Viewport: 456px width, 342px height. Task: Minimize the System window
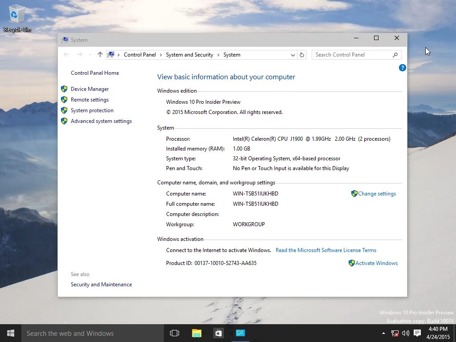[x=356, y=38]
